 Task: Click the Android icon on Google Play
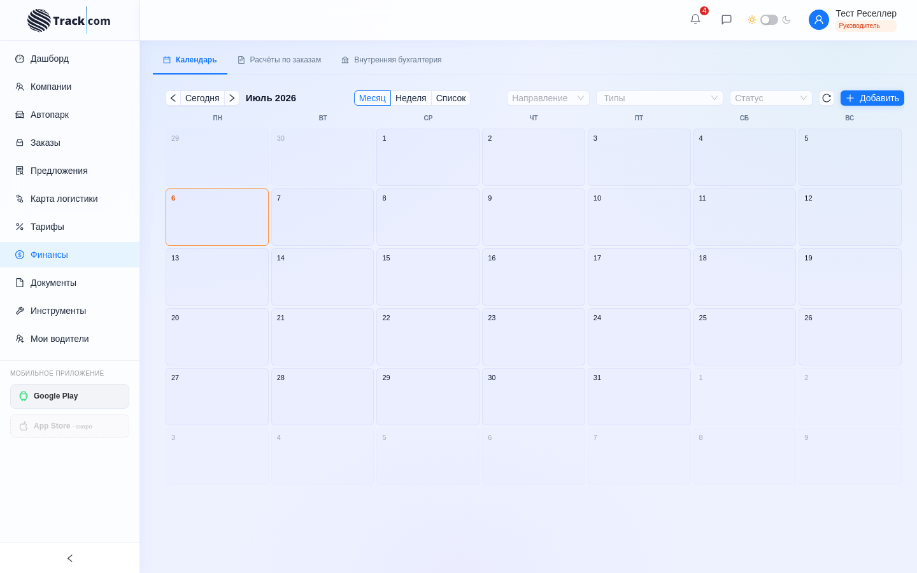click(x=24, y=396)
